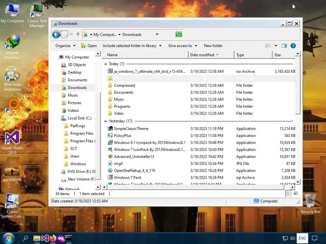Viewport: 326px width, 244px height.
Task: Launch Everything search desktop shortcut
Action: pyautogui.click(x=12, y=108)
